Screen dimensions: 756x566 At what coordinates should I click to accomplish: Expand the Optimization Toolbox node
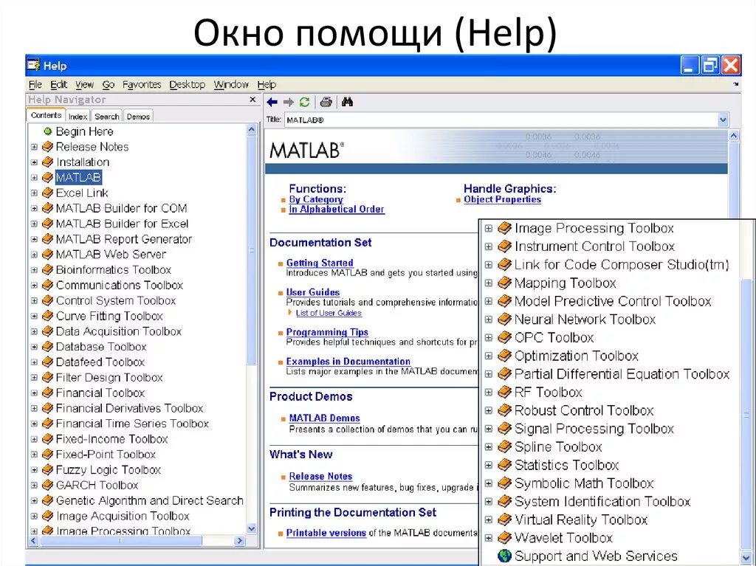489,356
